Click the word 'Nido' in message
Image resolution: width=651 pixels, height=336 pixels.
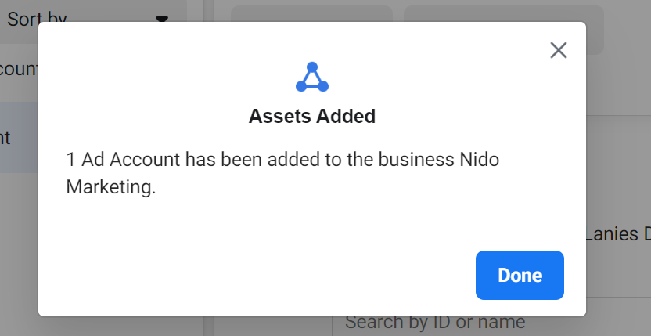pos(479,160)
